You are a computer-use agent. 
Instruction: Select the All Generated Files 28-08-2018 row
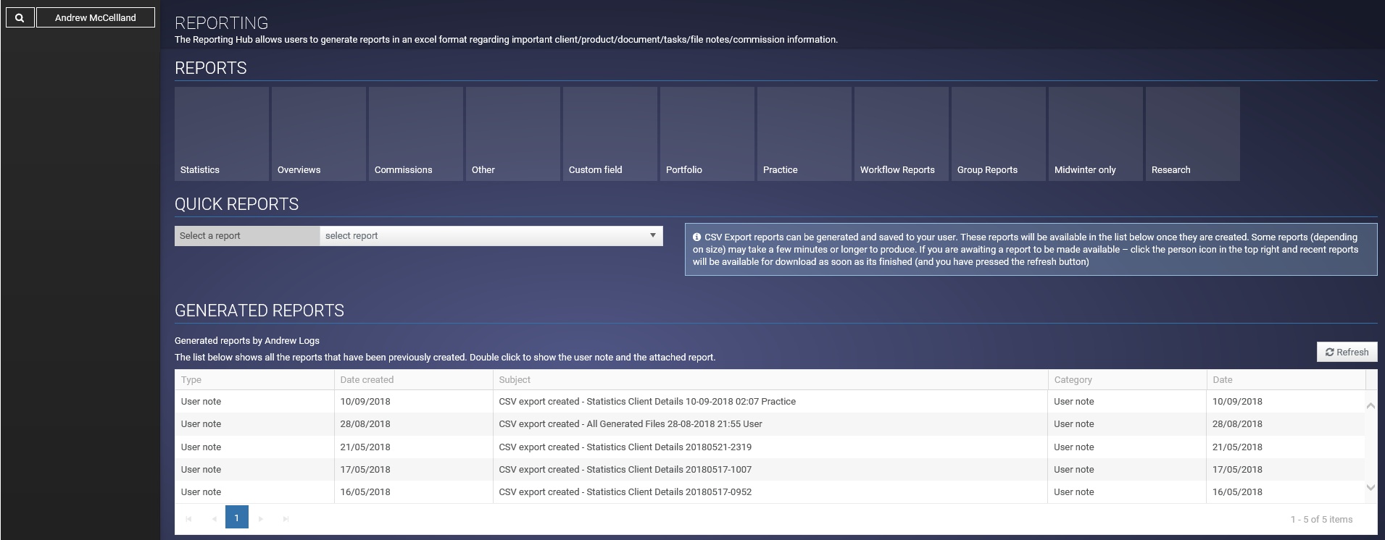click(x=770, y=424)
